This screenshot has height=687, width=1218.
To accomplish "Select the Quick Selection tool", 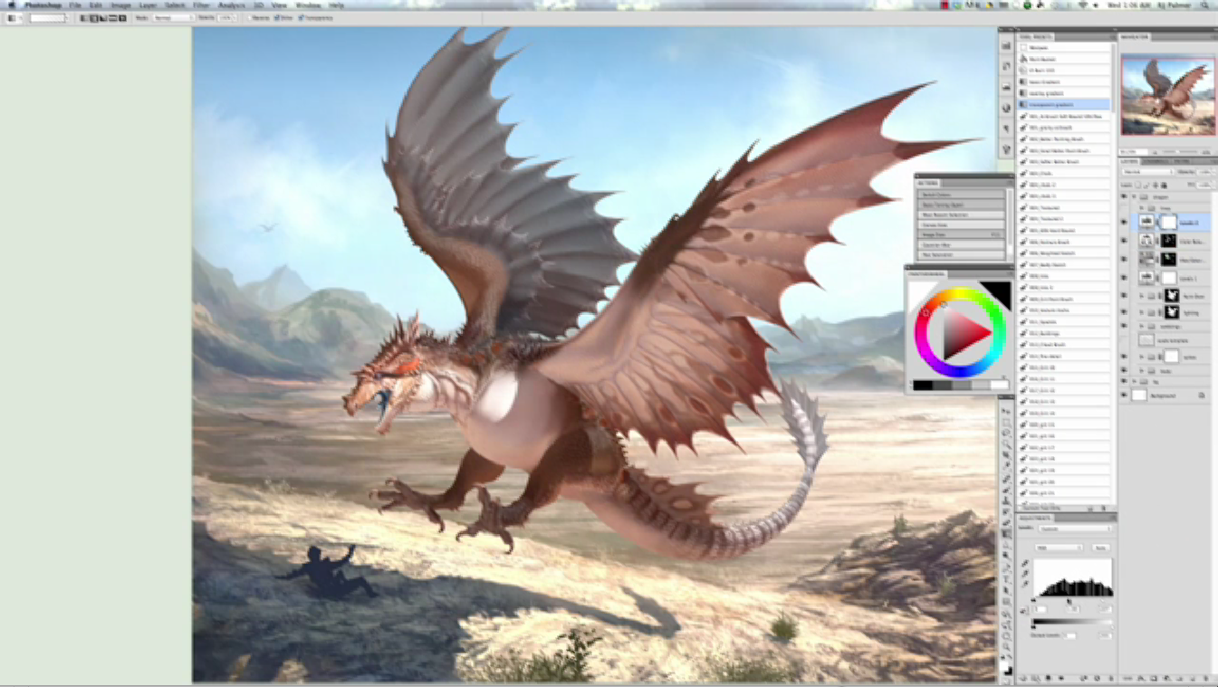I will pyautogui.click(x=1007, y=445).
